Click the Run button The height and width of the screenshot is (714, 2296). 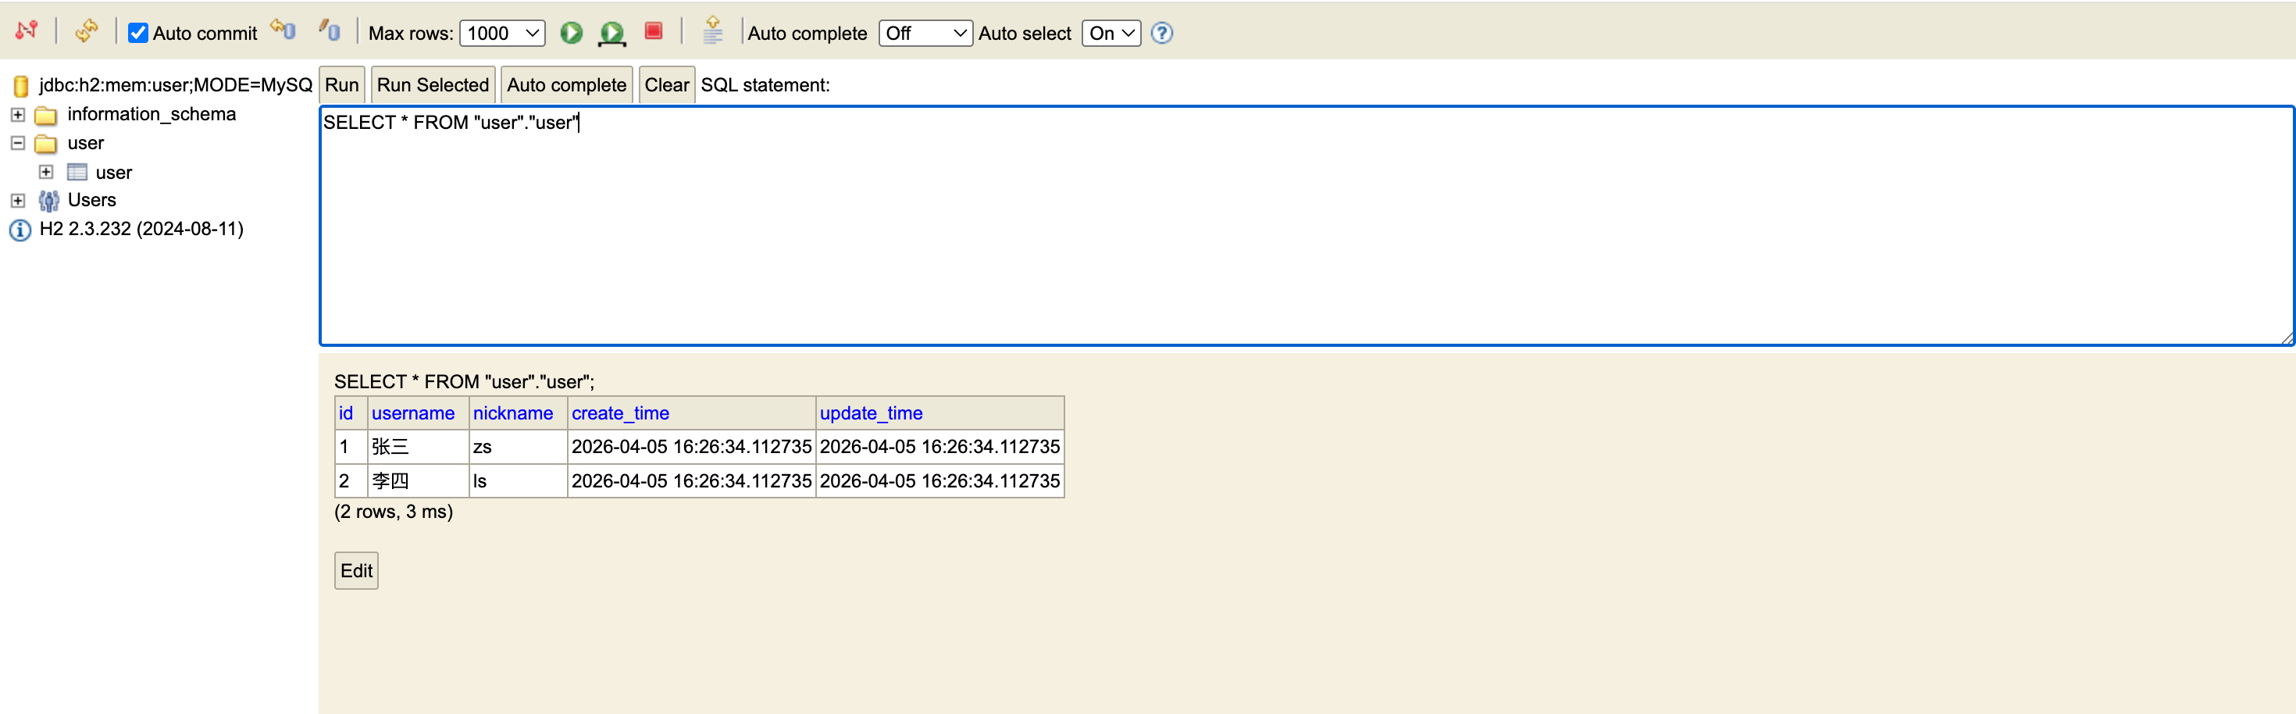coord(342,84)
